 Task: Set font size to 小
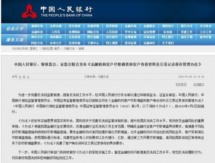28,77
